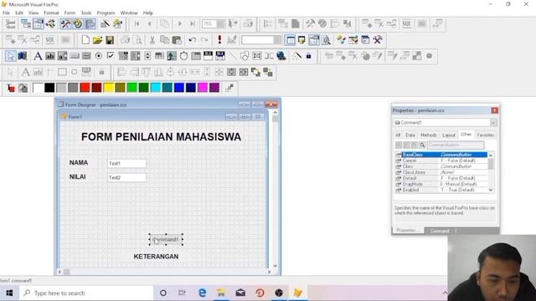The width and height of the screenshot is (536, 301).
Task: Select the Command Button control tool
Action: click(x=75, y=56)
